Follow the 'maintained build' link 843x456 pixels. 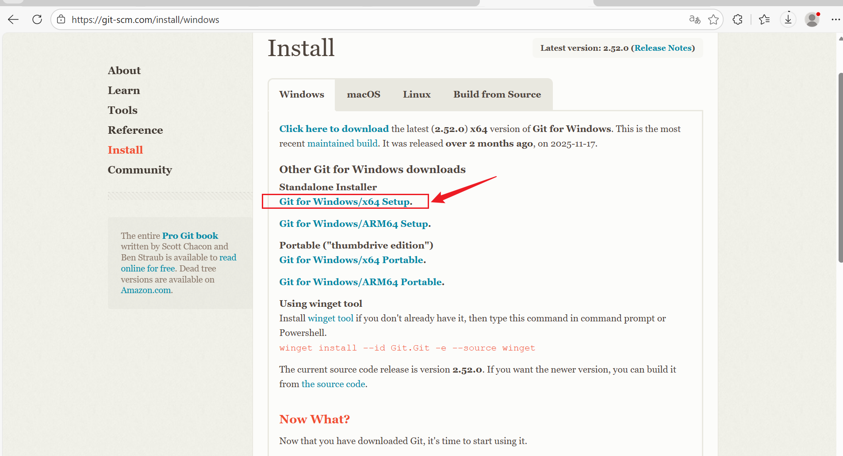tap(342, 143)
